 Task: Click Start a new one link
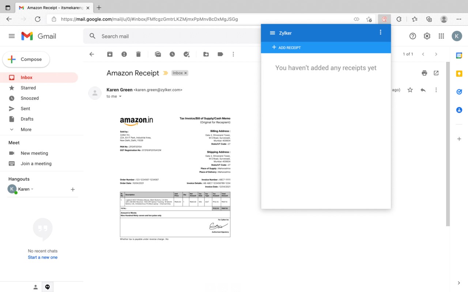point(43,257)
